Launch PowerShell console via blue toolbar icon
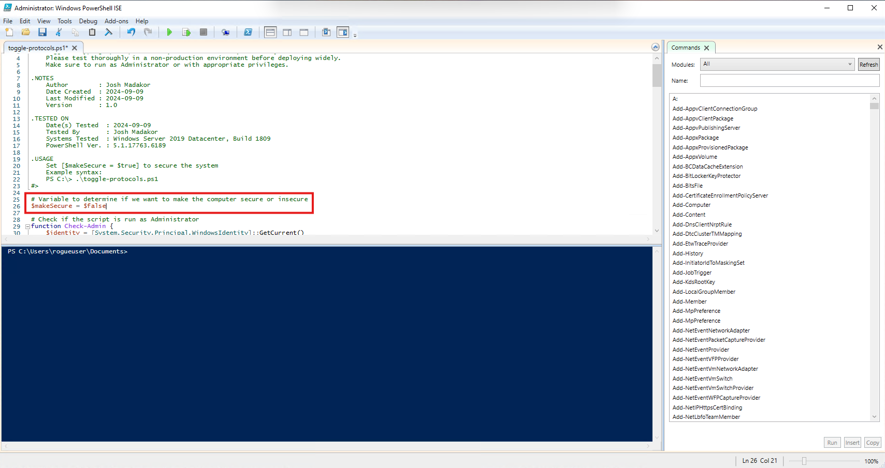This screenshot has width=885, height=468. [248, 32]
